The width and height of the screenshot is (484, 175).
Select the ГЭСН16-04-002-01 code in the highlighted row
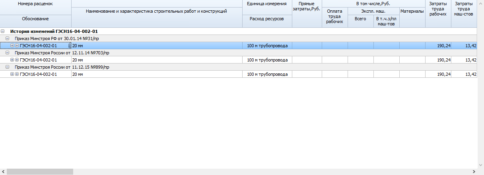38,46
